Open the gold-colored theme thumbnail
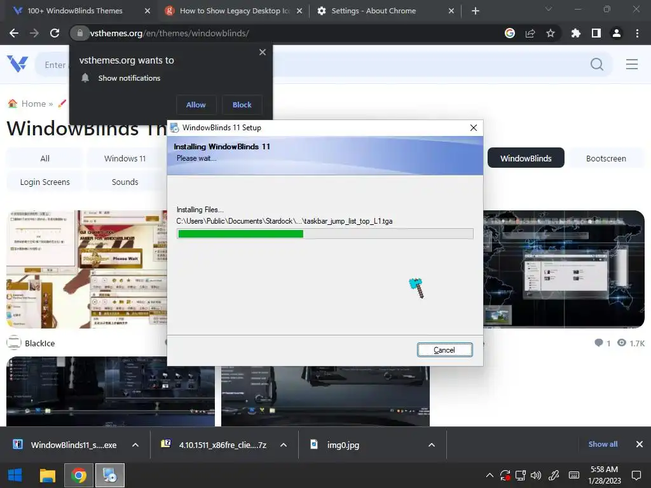 (86, 269)
